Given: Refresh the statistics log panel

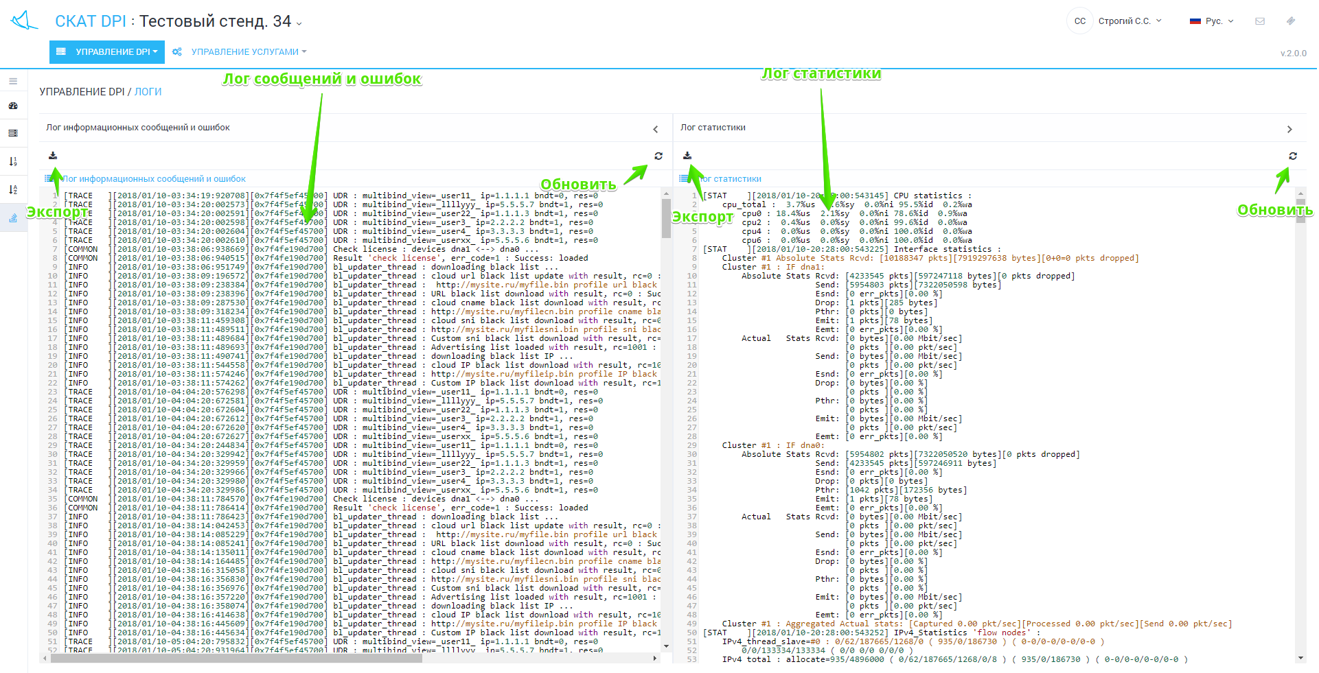Looking at the screenshot, I should (x=1292, y=156).
